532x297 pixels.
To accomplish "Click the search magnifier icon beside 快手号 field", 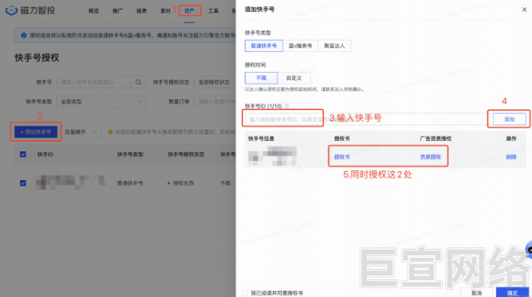I will coord(138,82).
